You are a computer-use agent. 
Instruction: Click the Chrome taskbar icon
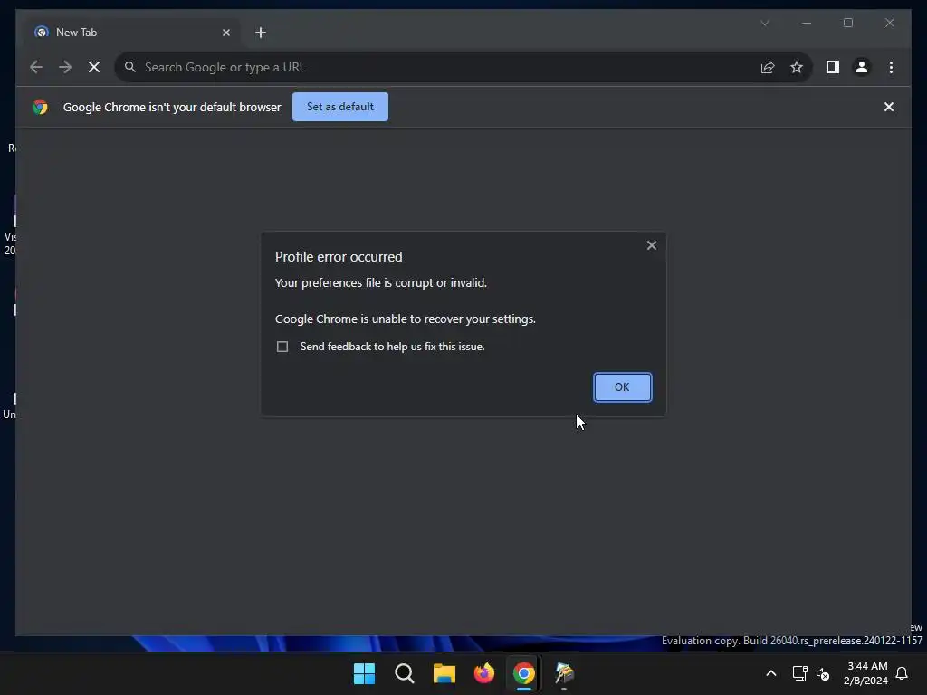tap(524, 673)
